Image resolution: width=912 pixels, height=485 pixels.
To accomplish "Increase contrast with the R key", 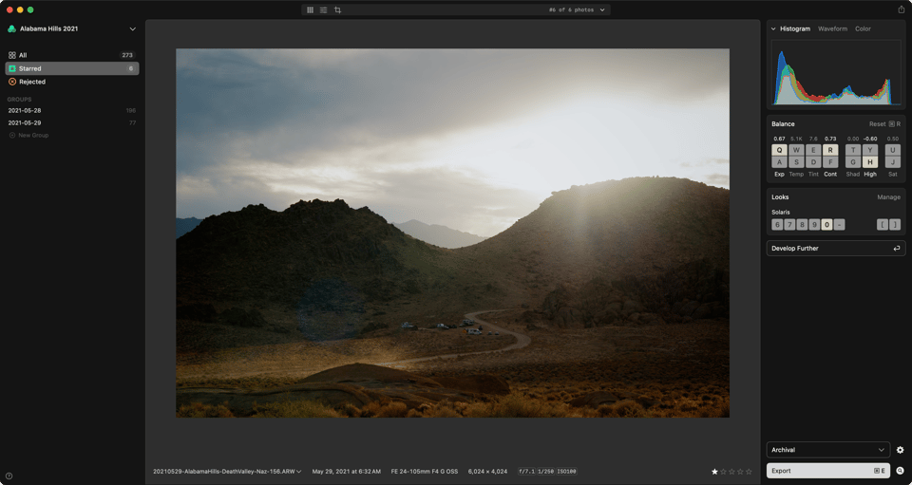I will (830, 150).
